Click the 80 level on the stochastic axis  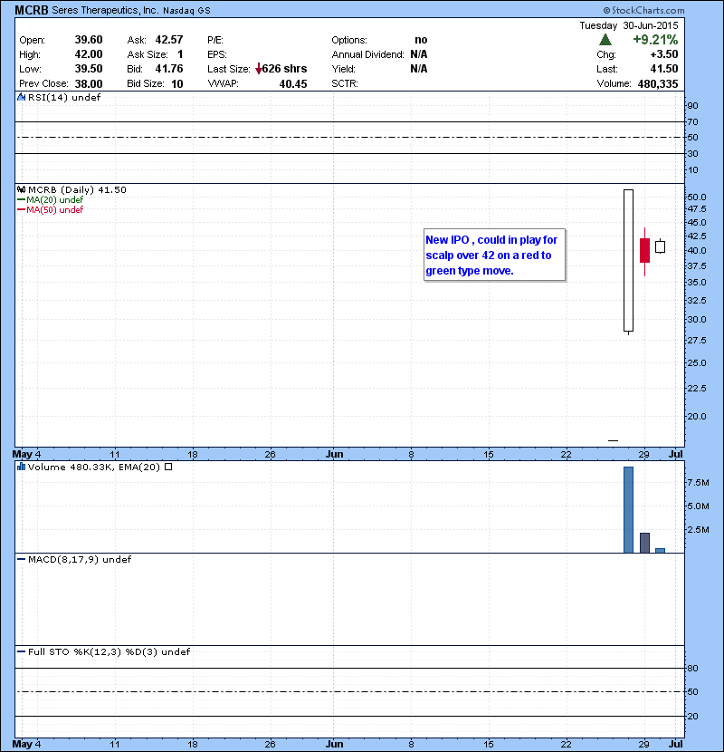(x=693, y=668)
